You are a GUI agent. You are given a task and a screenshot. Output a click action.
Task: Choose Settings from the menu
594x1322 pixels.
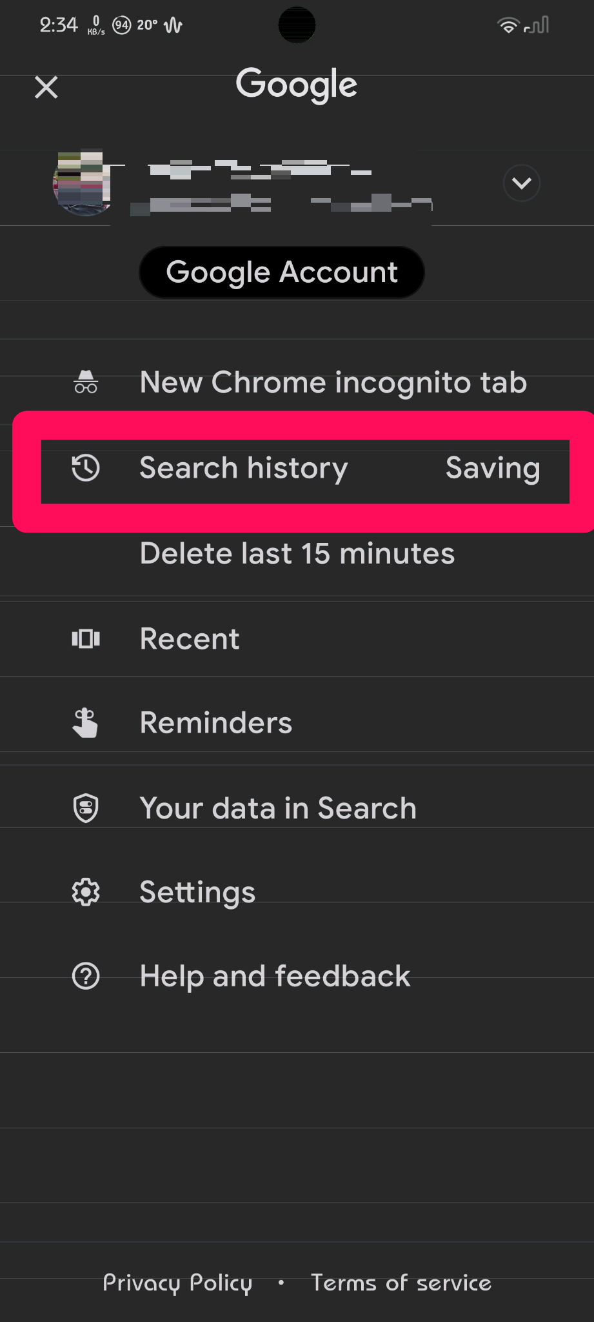(197, 891)
